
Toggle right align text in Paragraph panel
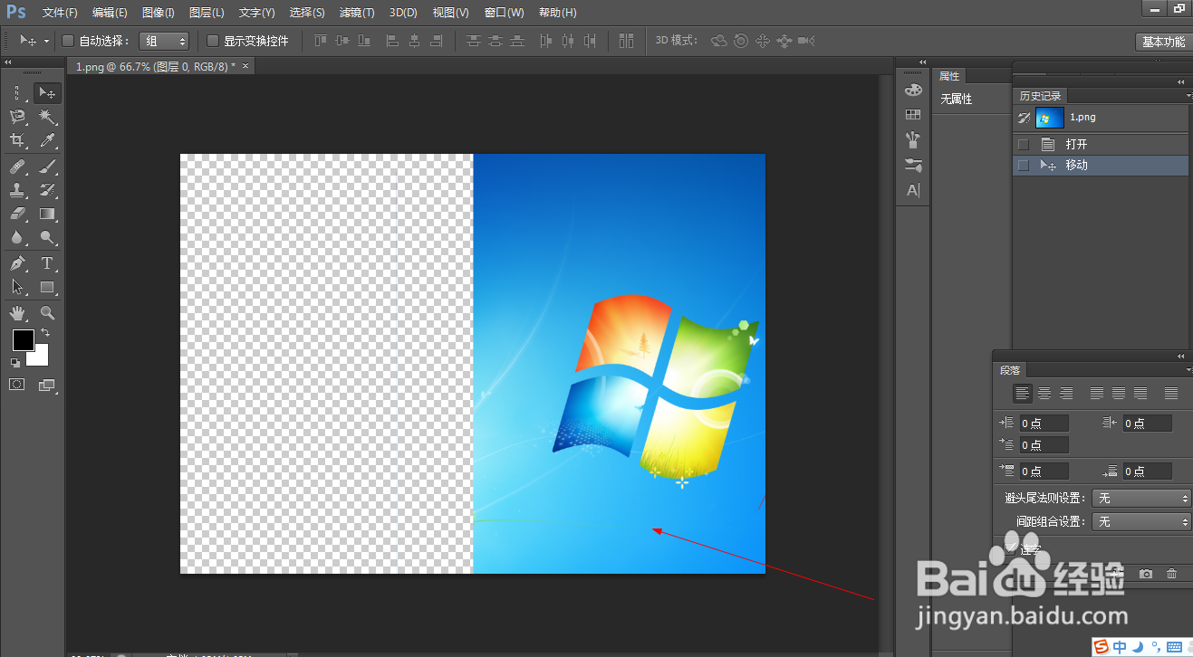coord(1066,394)
